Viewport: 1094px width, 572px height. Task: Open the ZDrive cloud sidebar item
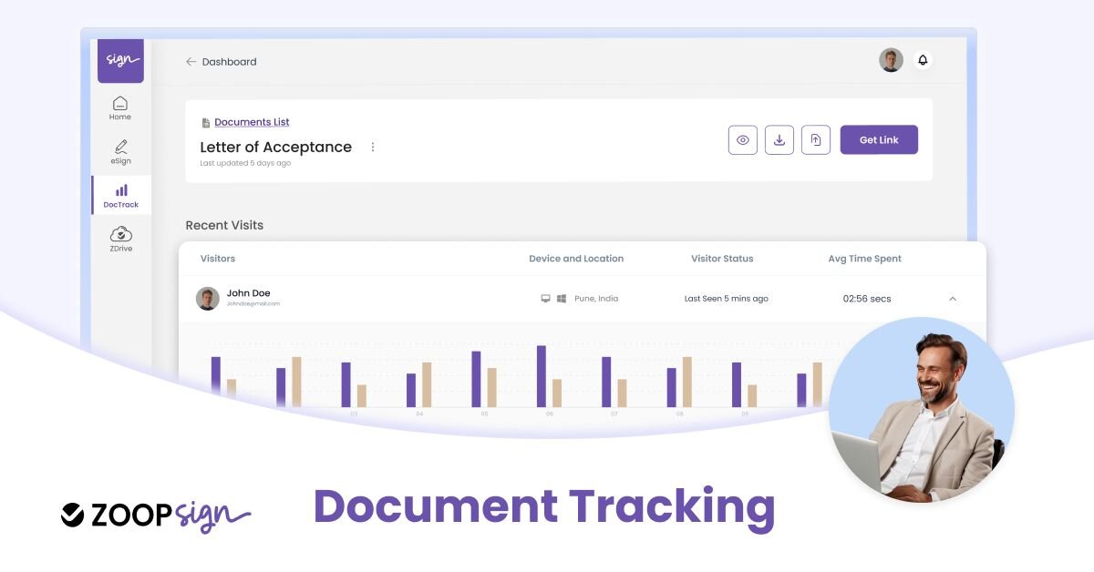click(120, 240)
